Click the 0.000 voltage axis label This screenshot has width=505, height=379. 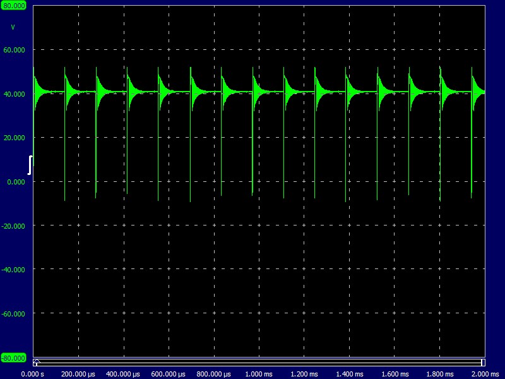[16, 182]
